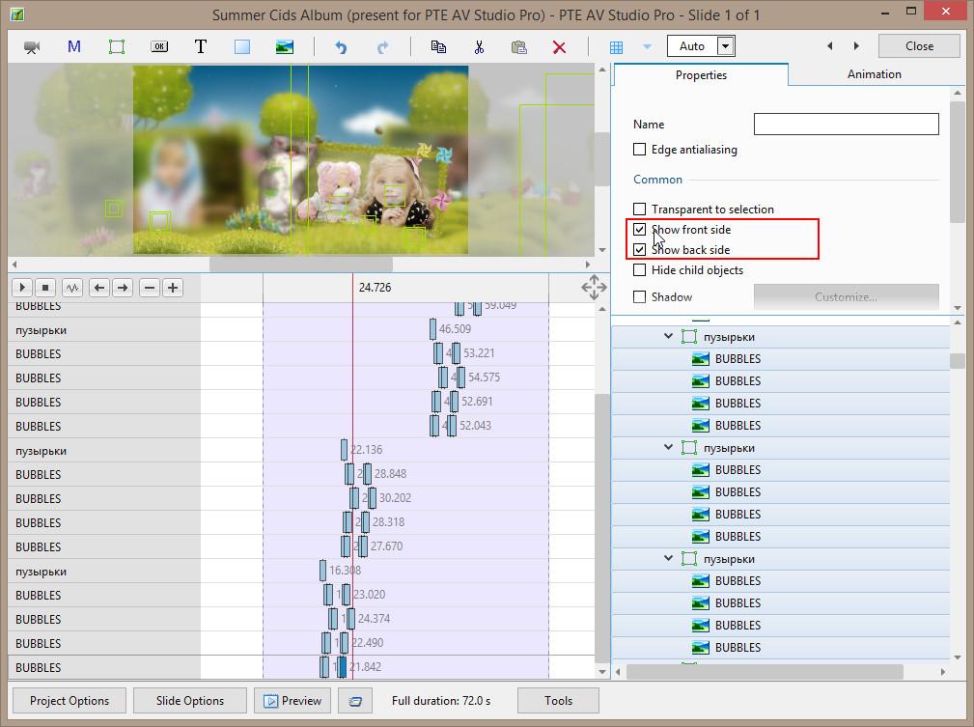Switch to the Animation tab
This screenshot has width=974, height=727.
(x=874, y=74)
